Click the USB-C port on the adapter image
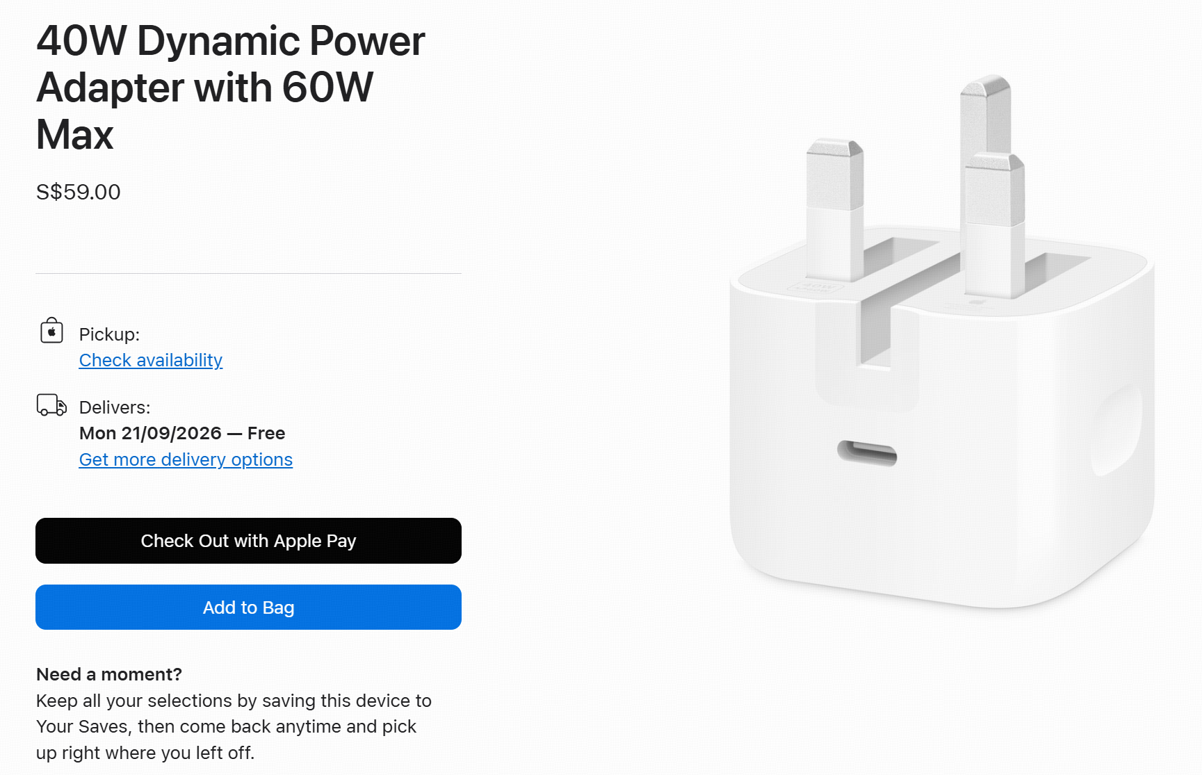 tap(867, 453)
